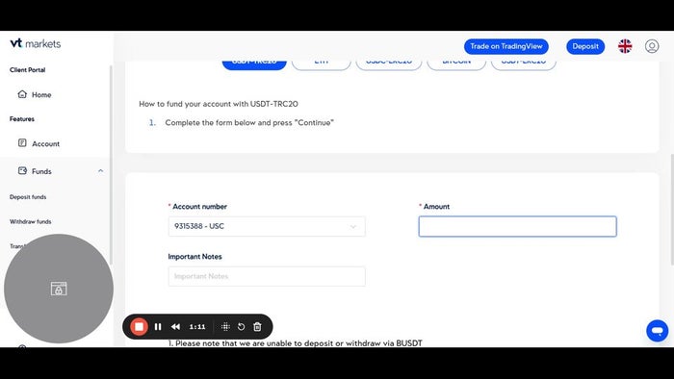Pause the screen recording
Viewport: 674px width, 379px height.
(158, 327)
